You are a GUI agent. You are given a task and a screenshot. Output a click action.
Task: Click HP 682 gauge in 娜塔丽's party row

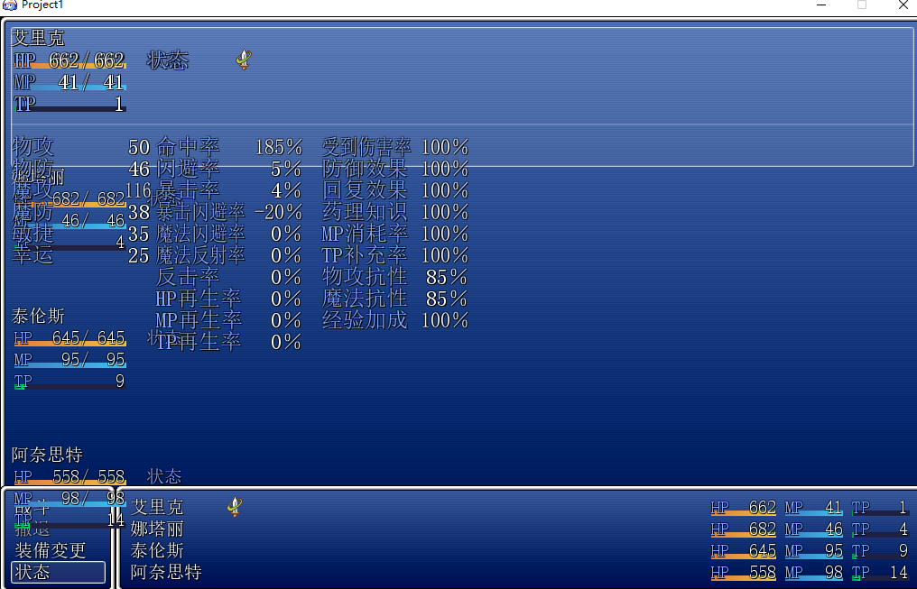744,529
